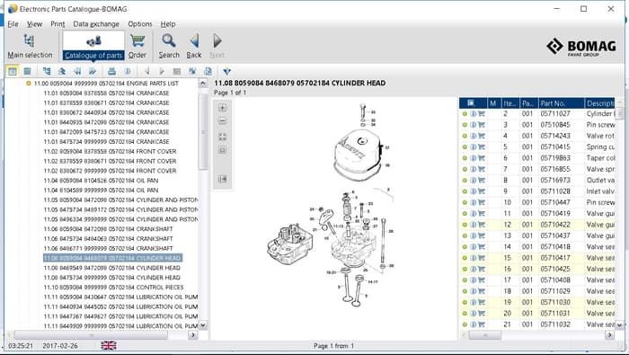Viewport: 629px width, 355px height.
Task: Open the blue filter funnel dropdown
Action: point(227,71)
